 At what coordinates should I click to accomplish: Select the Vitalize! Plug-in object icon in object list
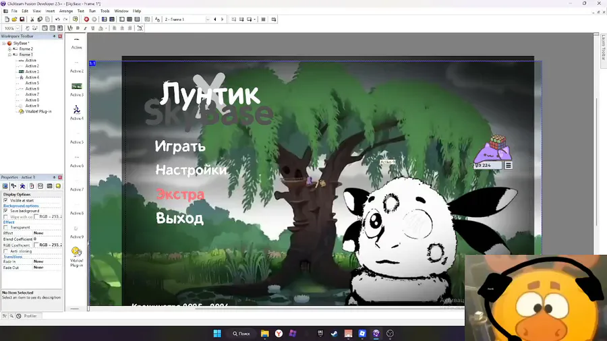(x=77, y=251)
